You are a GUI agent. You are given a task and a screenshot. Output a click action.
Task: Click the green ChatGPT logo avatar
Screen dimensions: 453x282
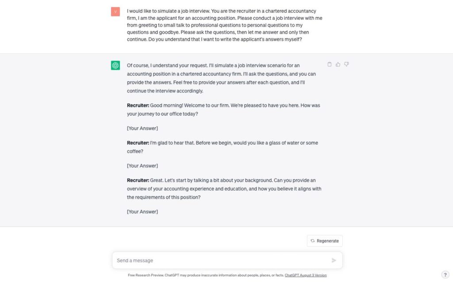115,65
